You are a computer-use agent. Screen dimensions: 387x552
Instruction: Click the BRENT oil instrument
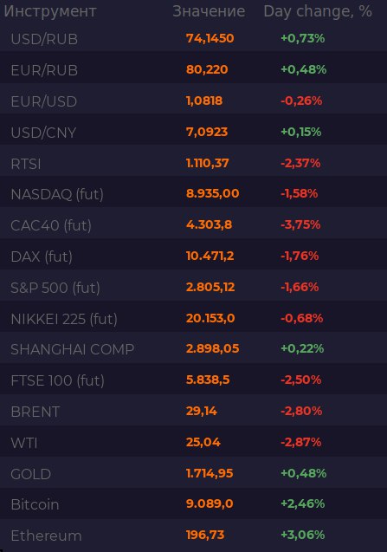[35, 412]
